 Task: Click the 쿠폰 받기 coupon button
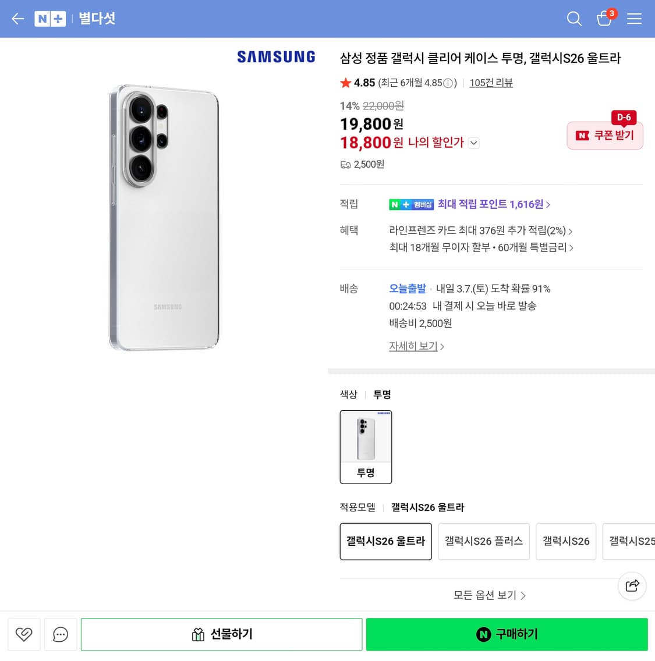(x=605, y=136)
